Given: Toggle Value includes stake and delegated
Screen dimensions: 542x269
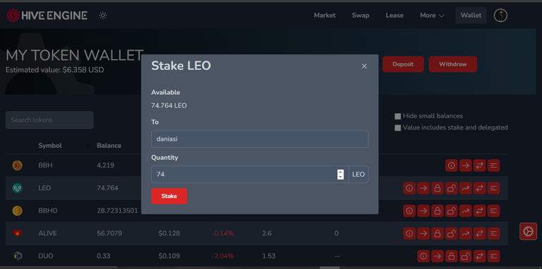Looking at the screenshot, I should pyautogui.click(x=398, y=128).
